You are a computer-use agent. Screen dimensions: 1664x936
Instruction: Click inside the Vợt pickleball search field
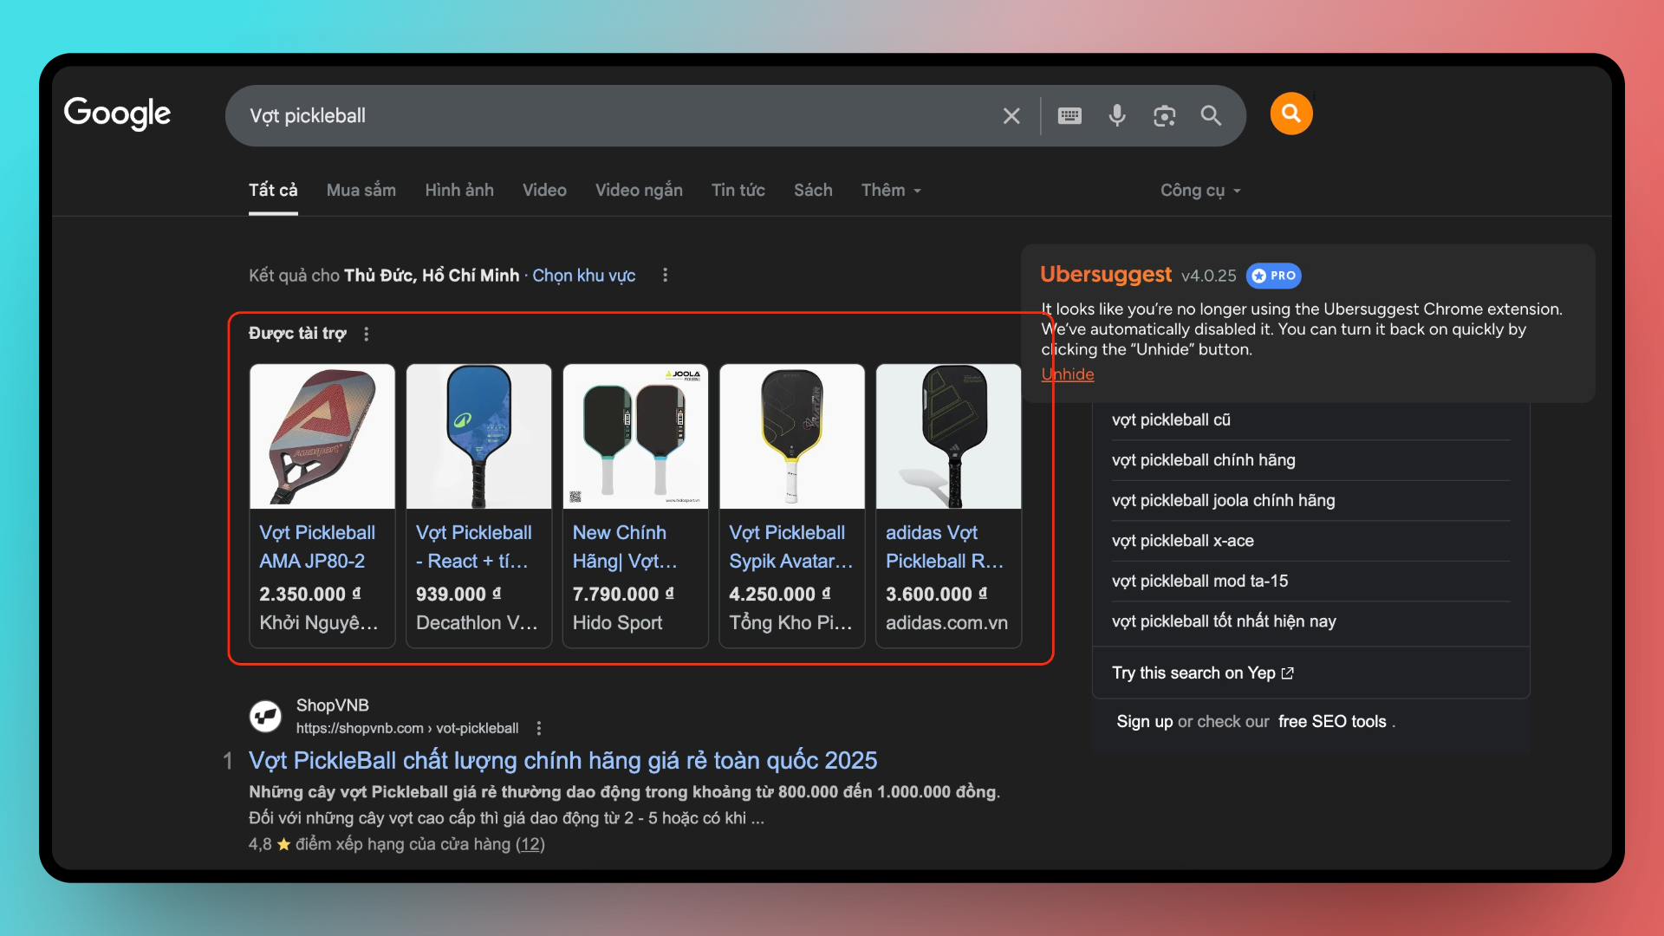pyautogui.click(x=607, y=116)
